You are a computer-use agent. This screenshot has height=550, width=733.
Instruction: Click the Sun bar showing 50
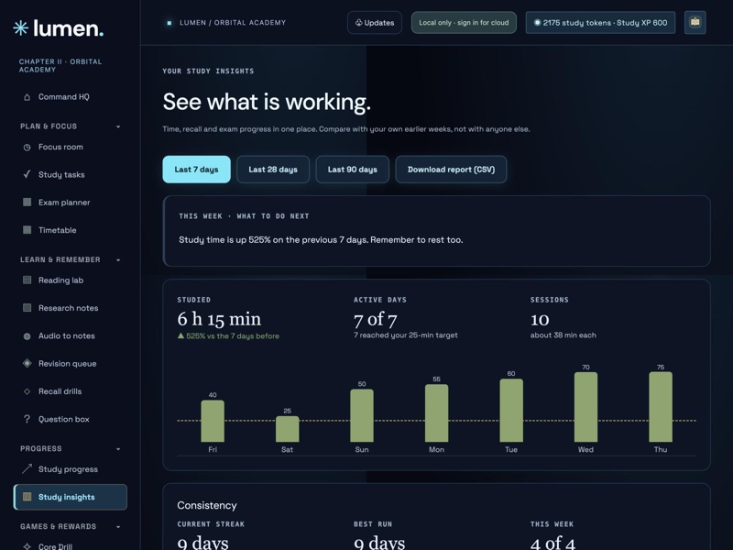pos(362,415)
